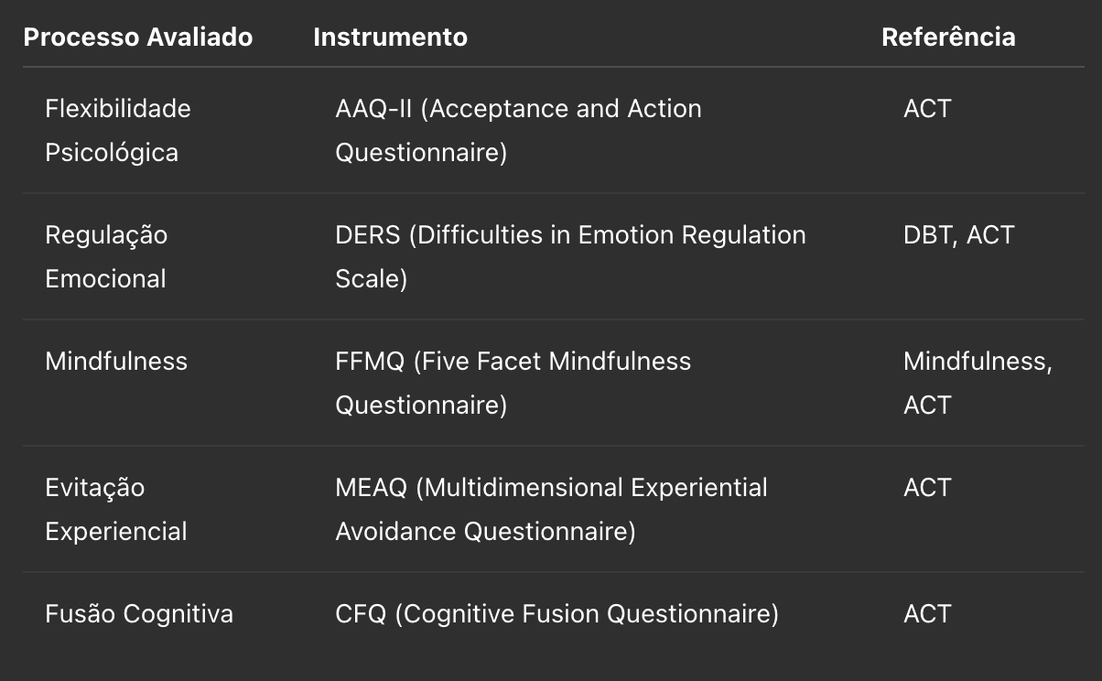This screenshot has height=681, width=1102.
Task: Select the ACT reference in the MEAQ row
Action: [927, 488]
